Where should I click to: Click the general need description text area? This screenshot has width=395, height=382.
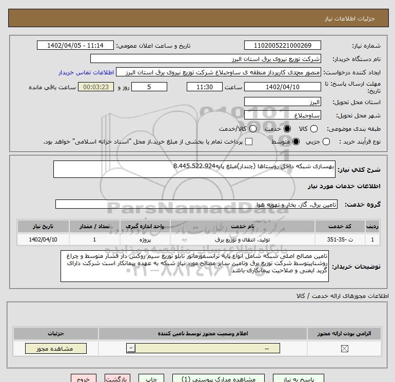194,169
